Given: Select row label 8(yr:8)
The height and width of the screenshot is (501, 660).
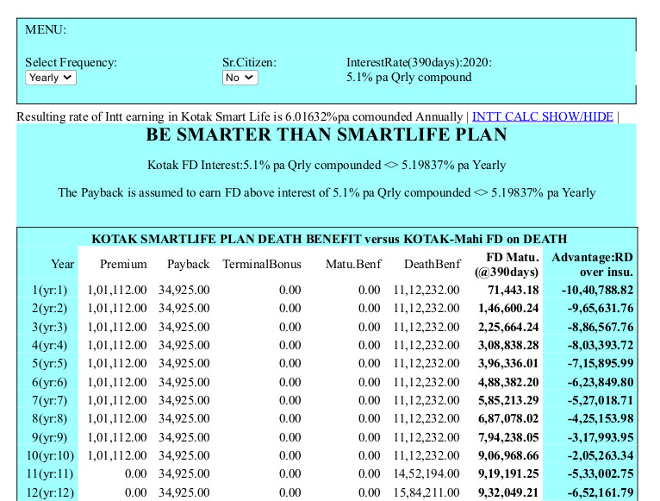Looking at the screenshot, I should [x=49, y=419].
